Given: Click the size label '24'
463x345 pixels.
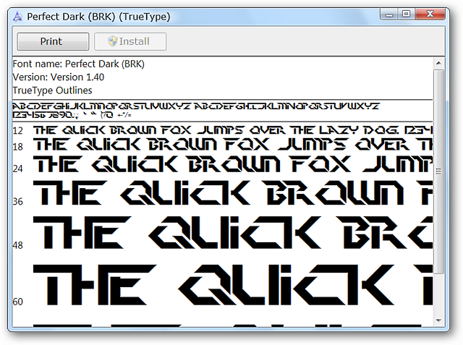Looking at the screenshot, I should coord(17,169).
